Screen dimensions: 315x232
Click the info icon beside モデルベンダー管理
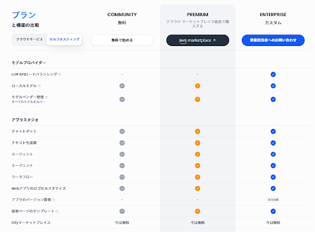46,97
